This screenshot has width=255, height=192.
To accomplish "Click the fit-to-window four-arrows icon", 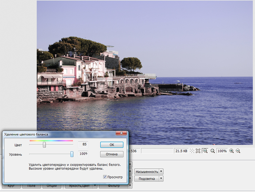I will [x=198, y=151].
